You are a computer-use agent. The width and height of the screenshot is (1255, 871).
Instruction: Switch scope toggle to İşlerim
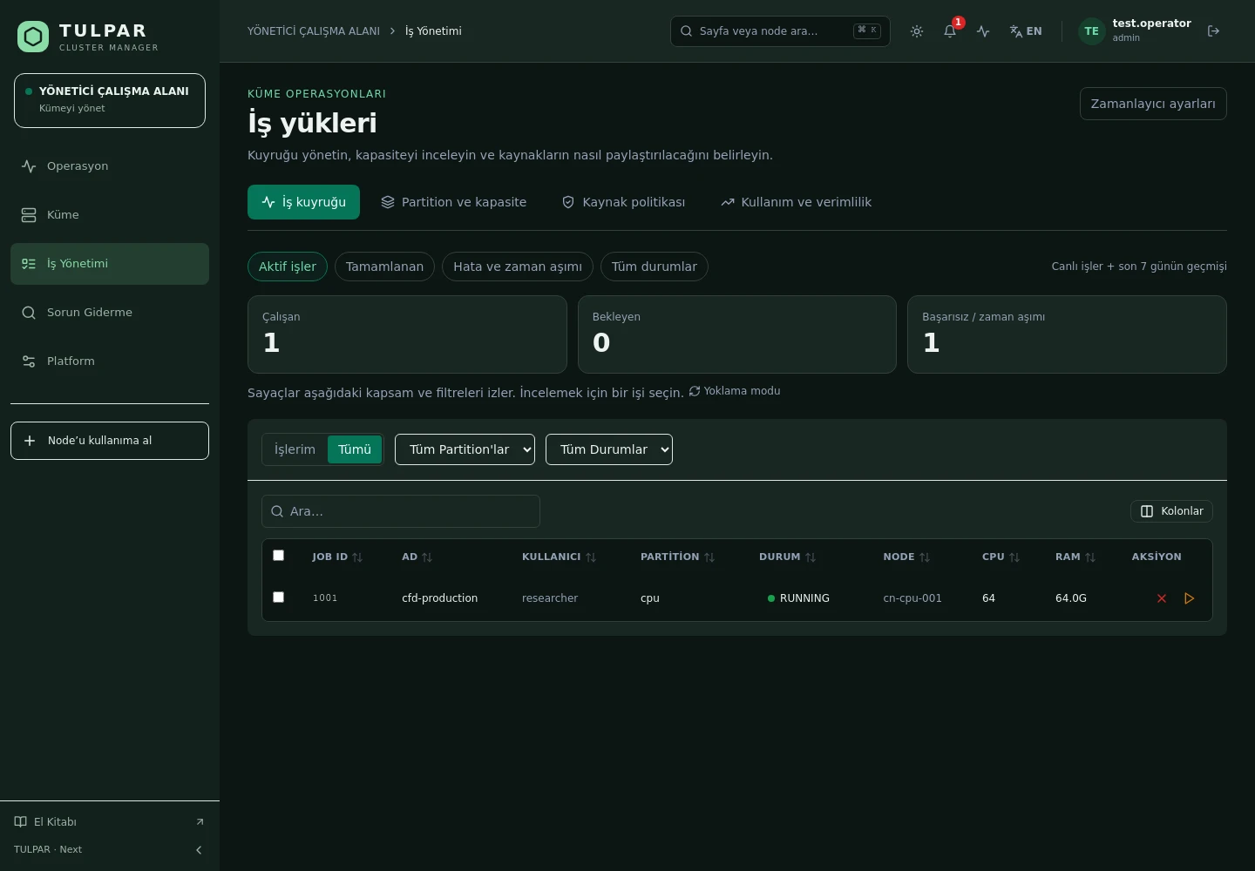(x=295, y=449)
